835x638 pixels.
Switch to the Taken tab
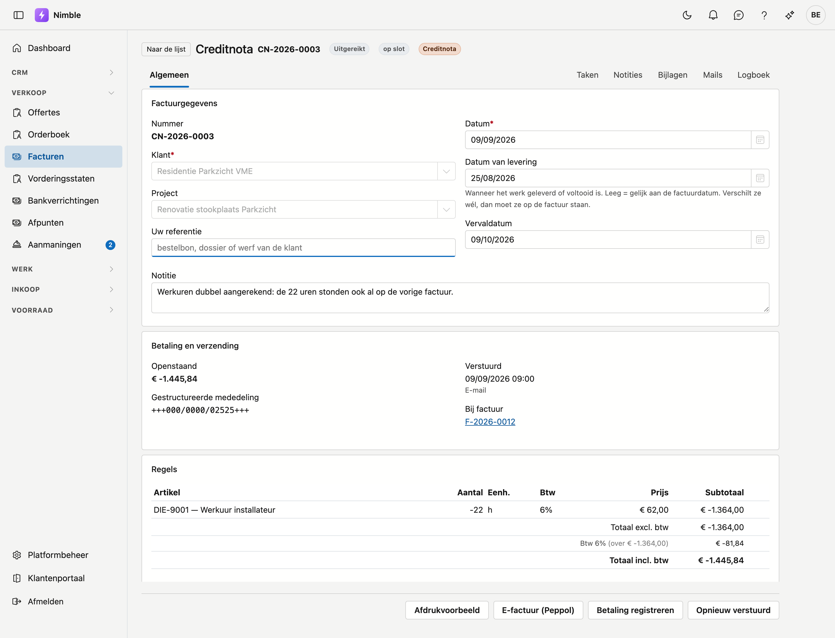point(587,75)
